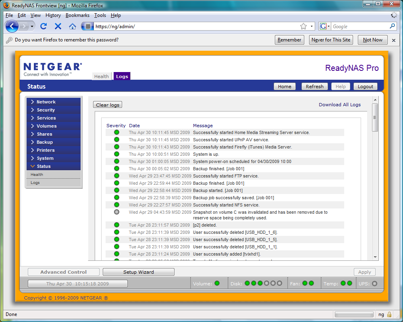
Task: Click the first Fan status LED
Action: [305, 283]
